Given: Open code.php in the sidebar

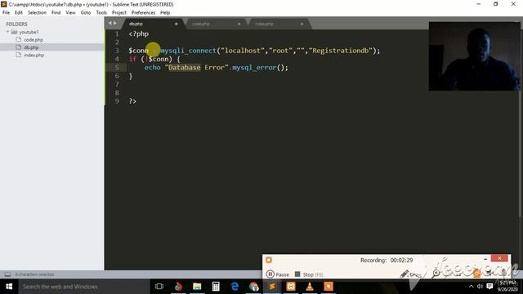Looking at the screenshot, I should point(34,40).
